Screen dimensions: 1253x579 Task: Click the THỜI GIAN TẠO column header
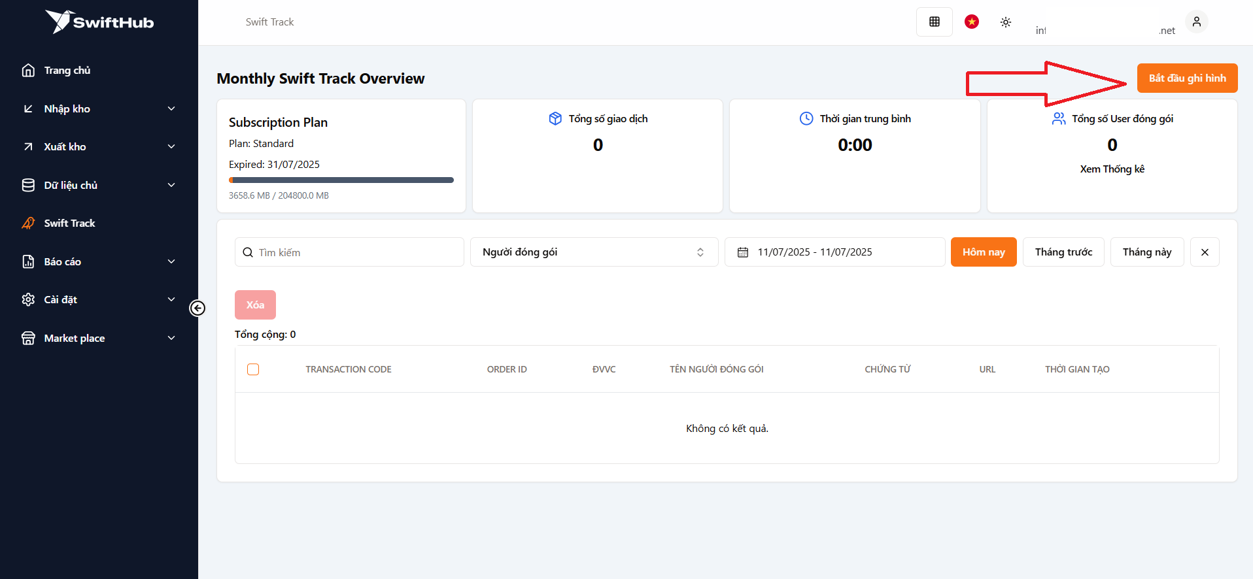[1077, 369]
